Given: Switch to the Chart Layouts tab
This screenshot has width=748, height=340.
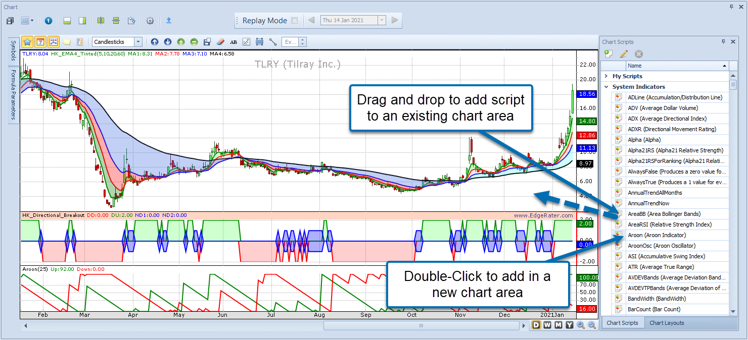Looking at the screenshot, I should pos(667,323).
